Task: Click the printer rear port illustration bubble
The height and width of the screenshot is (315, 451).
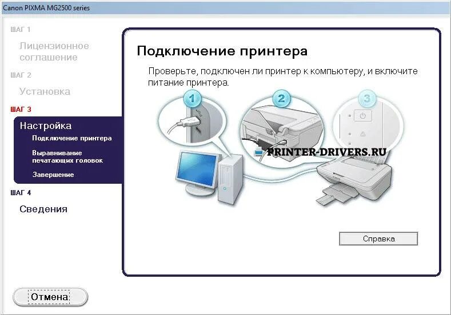Action: coord(282,128)
